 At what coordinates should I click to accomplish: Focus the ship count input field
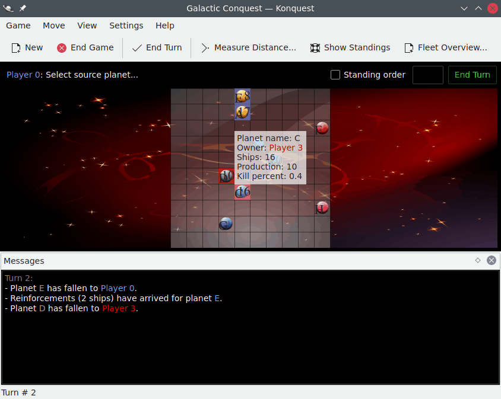[428, 75]
